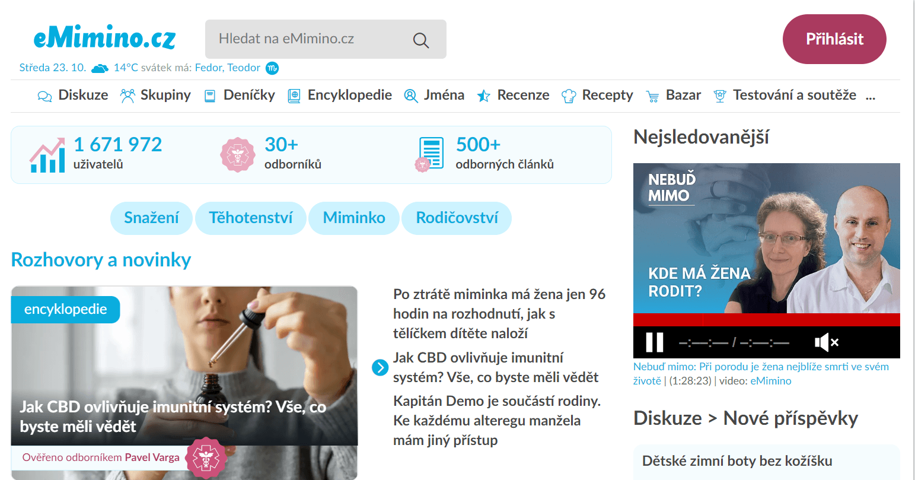Viewport: 915px width, 480px height.
Task: Click the 30+ odborníků statistic
Action: [x=293, y=153]
